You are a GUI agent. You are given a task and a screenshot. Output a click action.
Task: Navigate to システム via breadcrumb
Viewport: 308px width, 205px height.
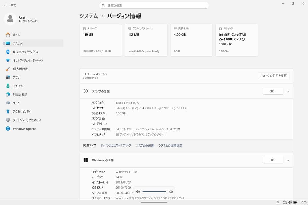click(x=88, y=16)
